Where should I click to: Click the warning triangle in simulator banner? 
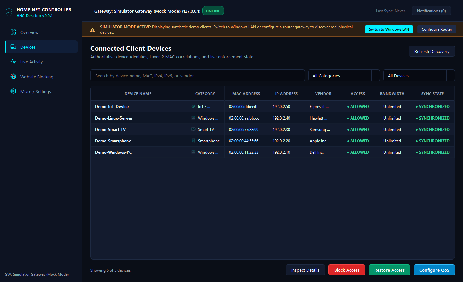point(92,30)
